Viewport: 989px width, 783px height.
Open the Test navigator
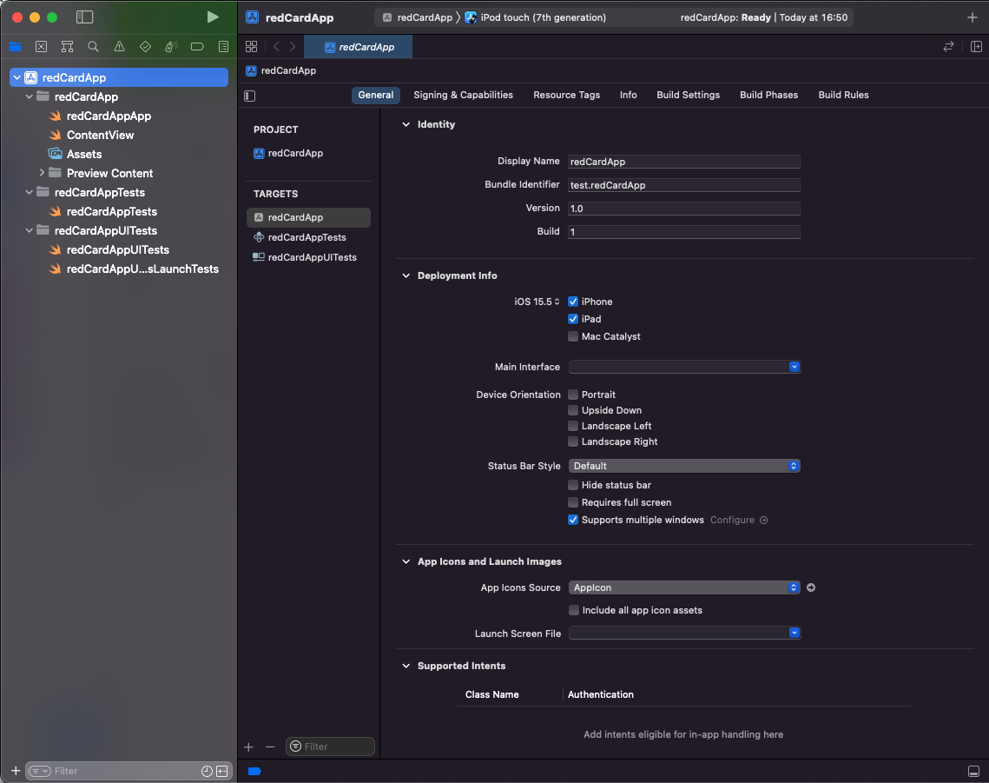pyautogui.click(x=144, y=46)
